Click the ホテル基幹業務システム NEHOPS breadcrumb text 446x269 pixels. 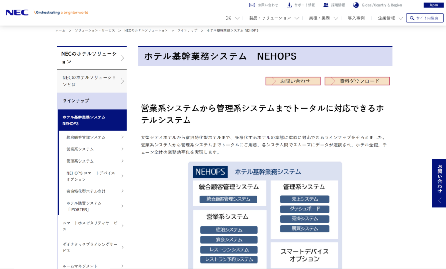[233, 30]
